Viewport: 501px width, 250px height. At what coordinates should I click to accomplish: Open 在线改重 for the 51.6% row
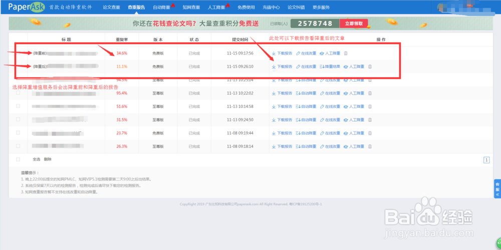(330, 106)
